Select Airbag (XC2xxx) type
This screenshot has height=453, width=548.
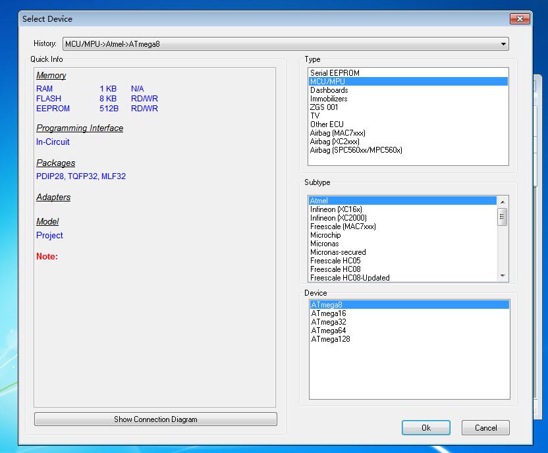tap(408, 142)
